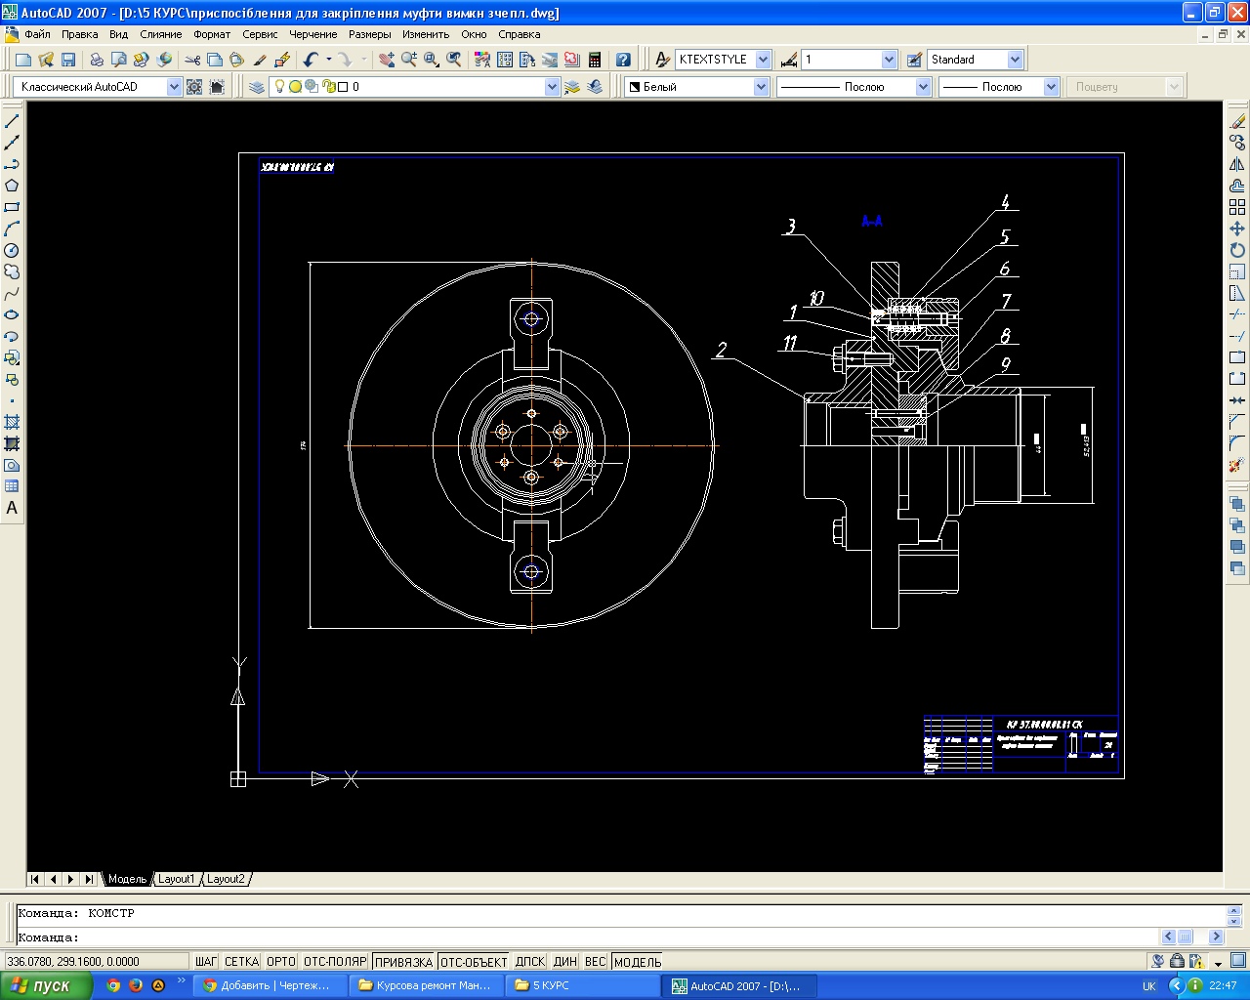Open the Standard table style dropdown
The image size is (1250, 1000).
[1015, 60]
